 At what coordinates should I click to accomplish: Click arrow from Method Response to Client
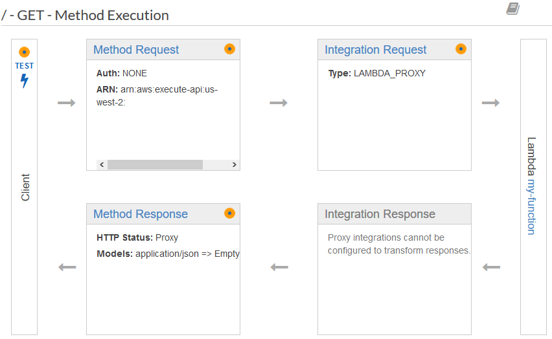pyautogui.click(x=67, y=267)
